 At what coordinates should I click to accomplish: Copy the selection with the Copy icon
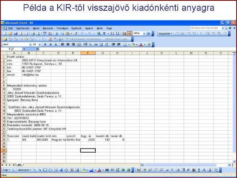[62, 34]
